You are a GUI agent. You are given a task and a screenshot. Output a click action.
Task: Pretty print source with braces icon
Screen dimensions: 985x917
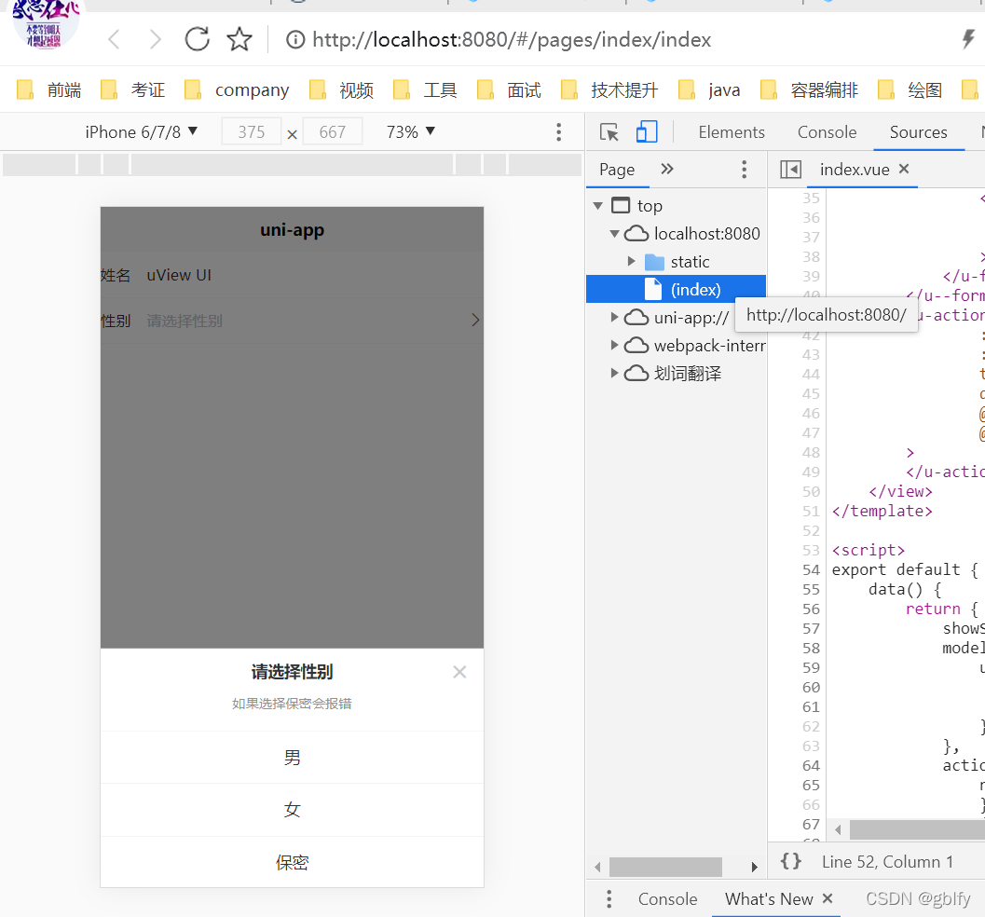point(791,860)
